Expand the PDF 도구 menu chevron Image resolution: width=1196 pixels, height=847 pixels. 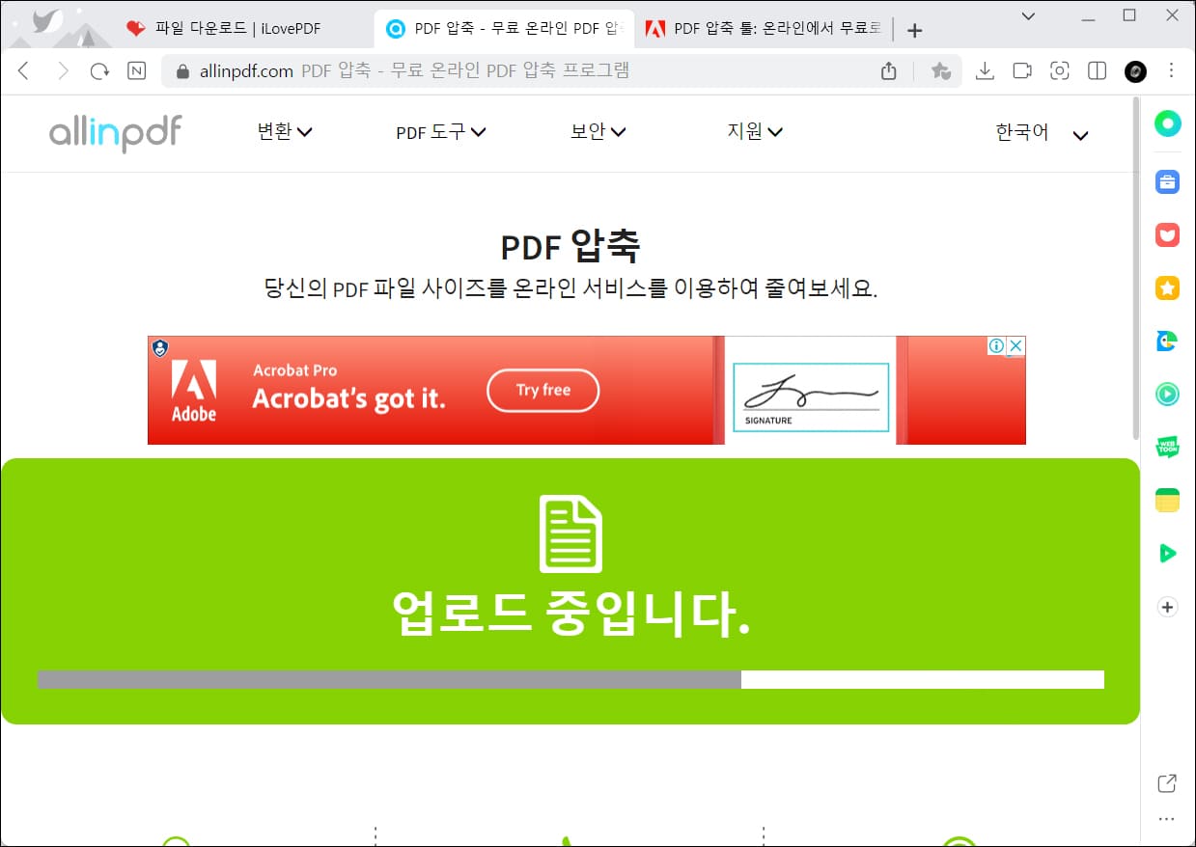481,132
